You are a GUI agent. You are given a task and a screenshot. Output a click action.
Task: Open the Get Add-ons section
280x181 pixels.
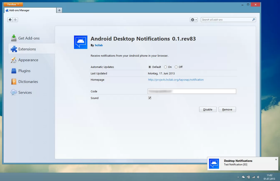[x=25, y=38]
